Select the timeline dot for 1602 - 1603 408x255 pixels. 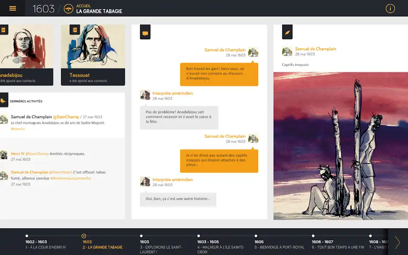coord(27,236)
